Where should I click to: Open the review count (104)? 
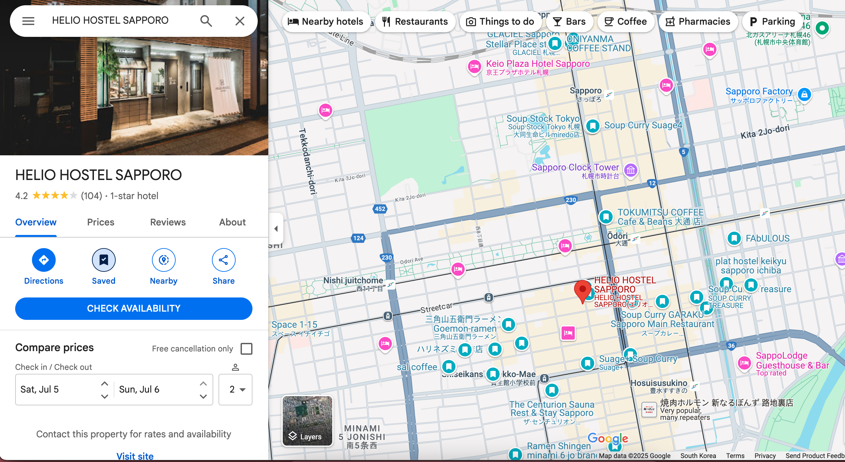click(92, 196)
